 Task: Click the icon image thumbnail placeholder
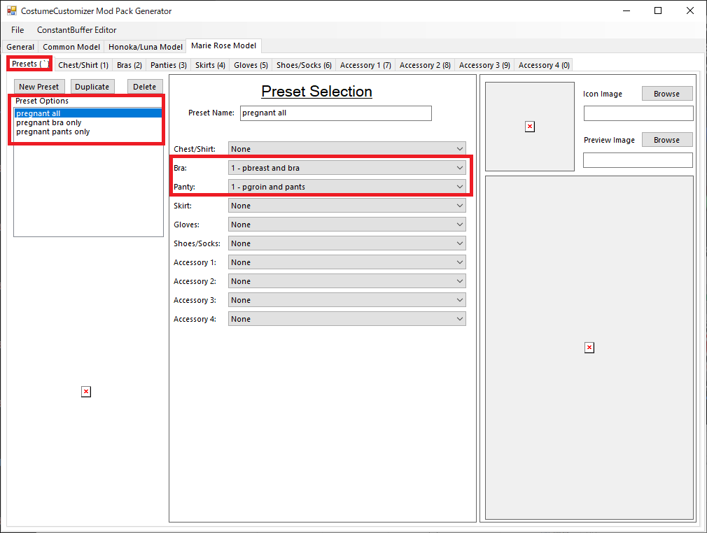click(x=530, y=127)
